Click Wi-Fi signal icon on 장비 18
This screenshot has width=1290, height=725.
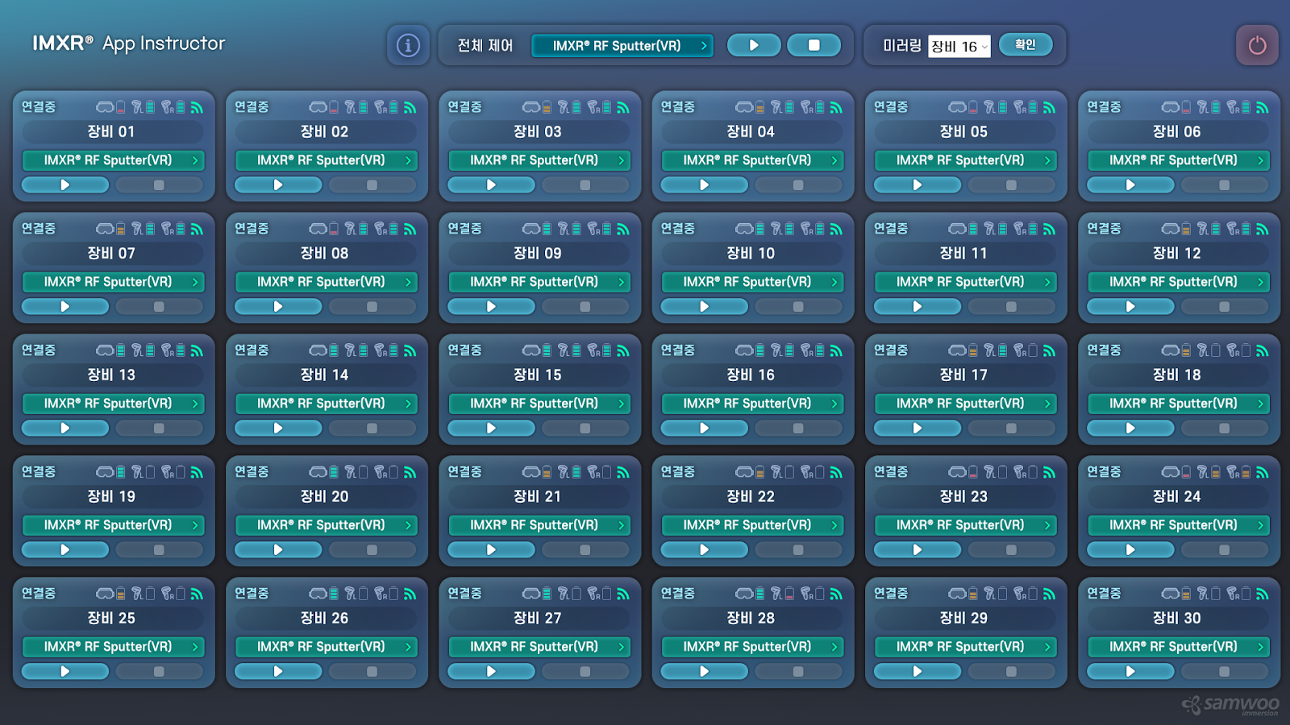pyautogui.click(x=1263, y=350)
